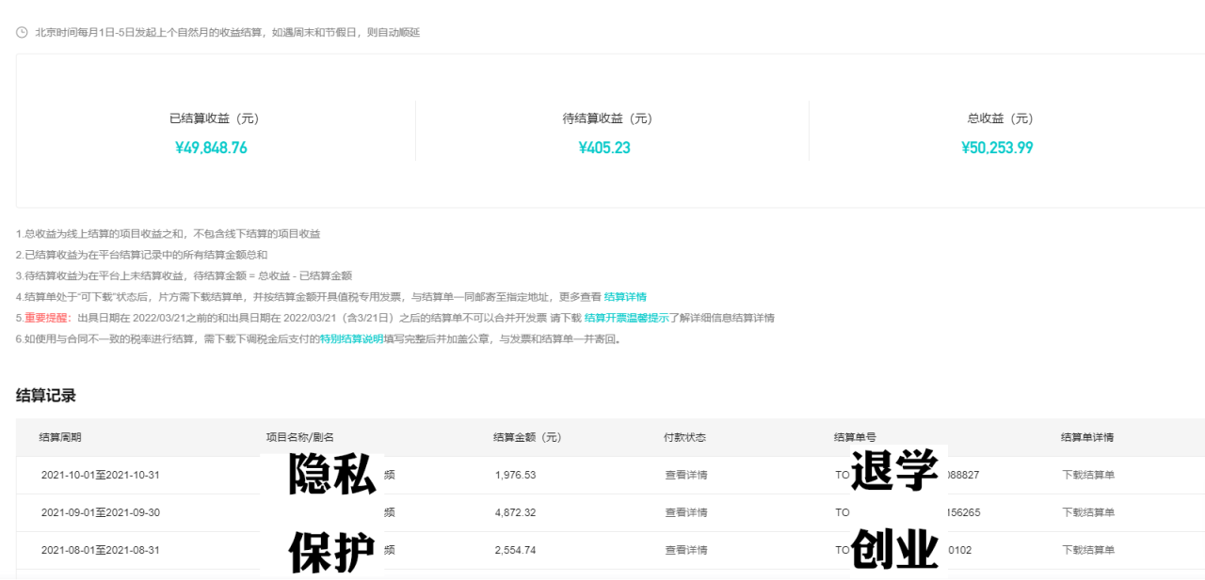Select the 总收益 amount ¥50,253.99
Image resolution: width=1205 pixels, height=580 pixels.
pos(997,148)
